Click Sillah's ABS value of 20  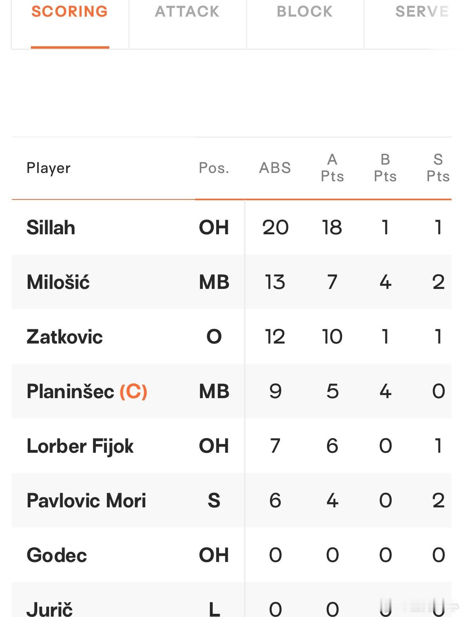275,228
